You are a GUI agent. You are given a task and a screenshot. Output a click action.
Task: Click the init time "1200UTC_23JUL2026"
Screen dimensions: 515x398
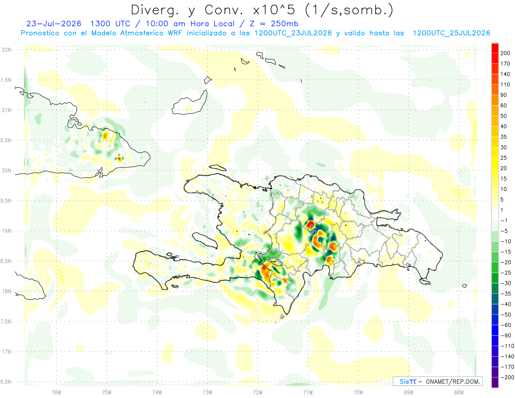click(x=293, y=33)
